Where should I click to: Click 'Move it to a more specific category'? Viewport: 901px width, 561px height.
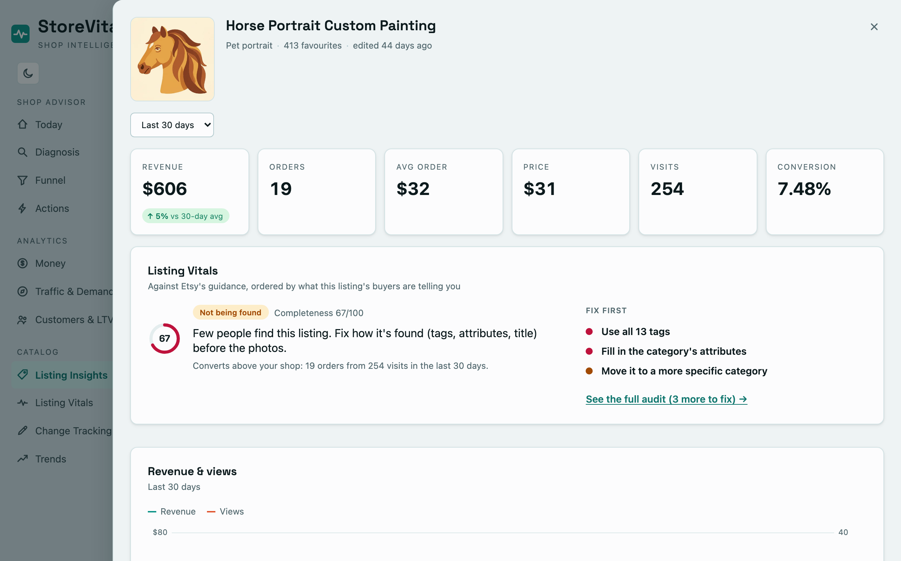point(684,371)
